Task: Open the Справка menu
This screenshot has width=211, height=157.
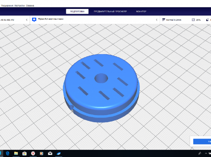Action: (x=30, y=6)
